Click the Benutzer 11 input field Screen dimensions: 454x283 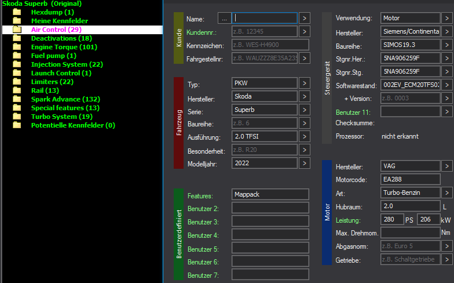coord(410,111)
